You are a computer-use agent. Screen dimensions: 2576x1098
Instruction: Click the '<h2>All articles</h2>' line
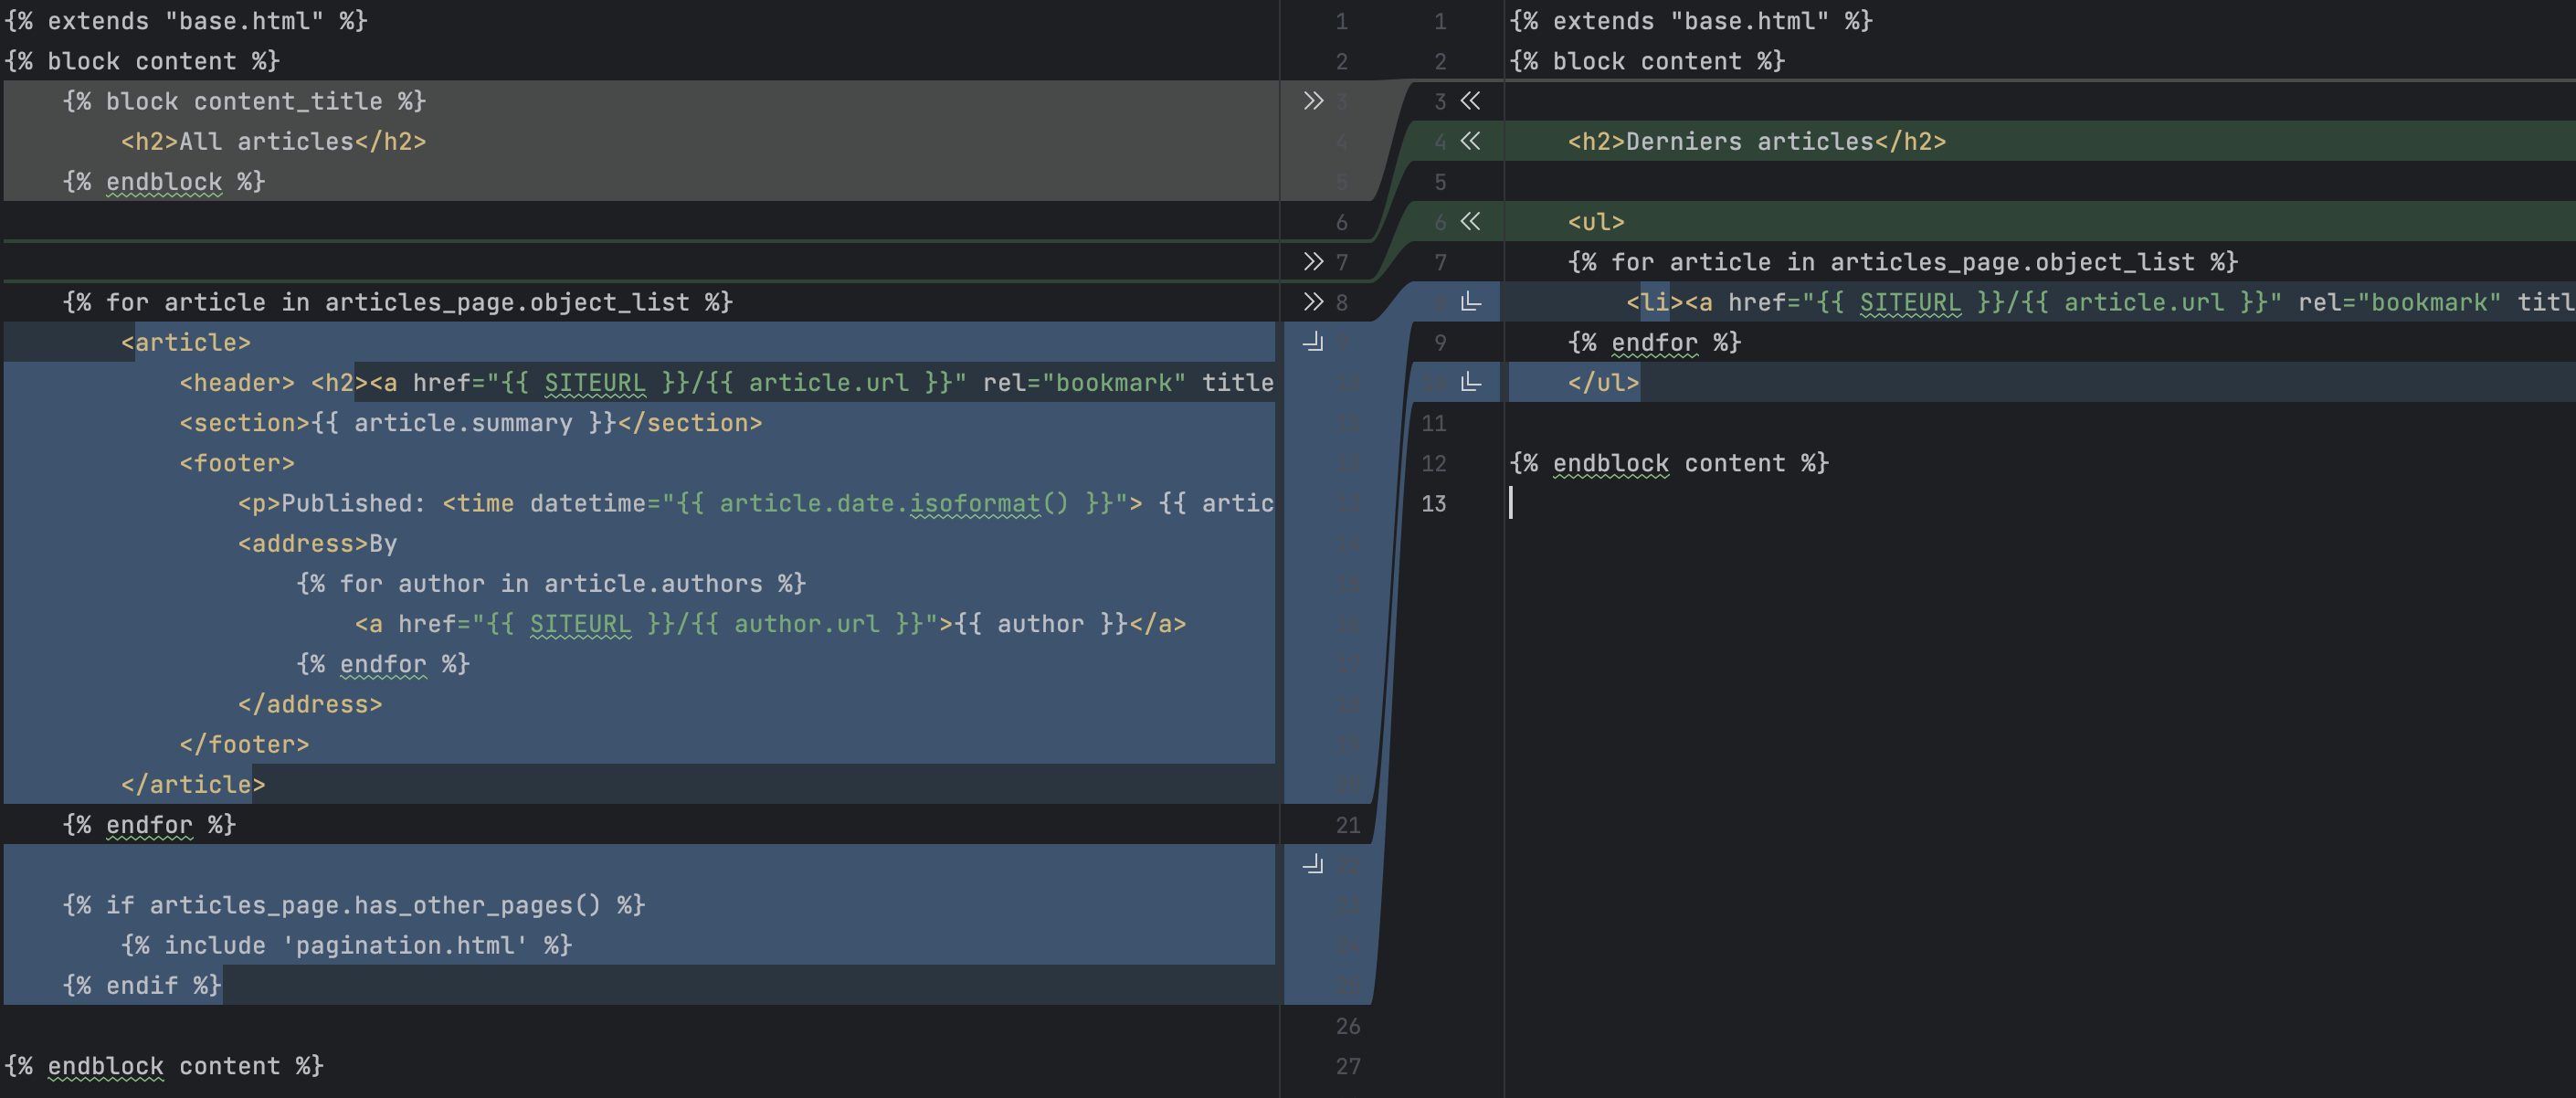(x=274, y=141)
